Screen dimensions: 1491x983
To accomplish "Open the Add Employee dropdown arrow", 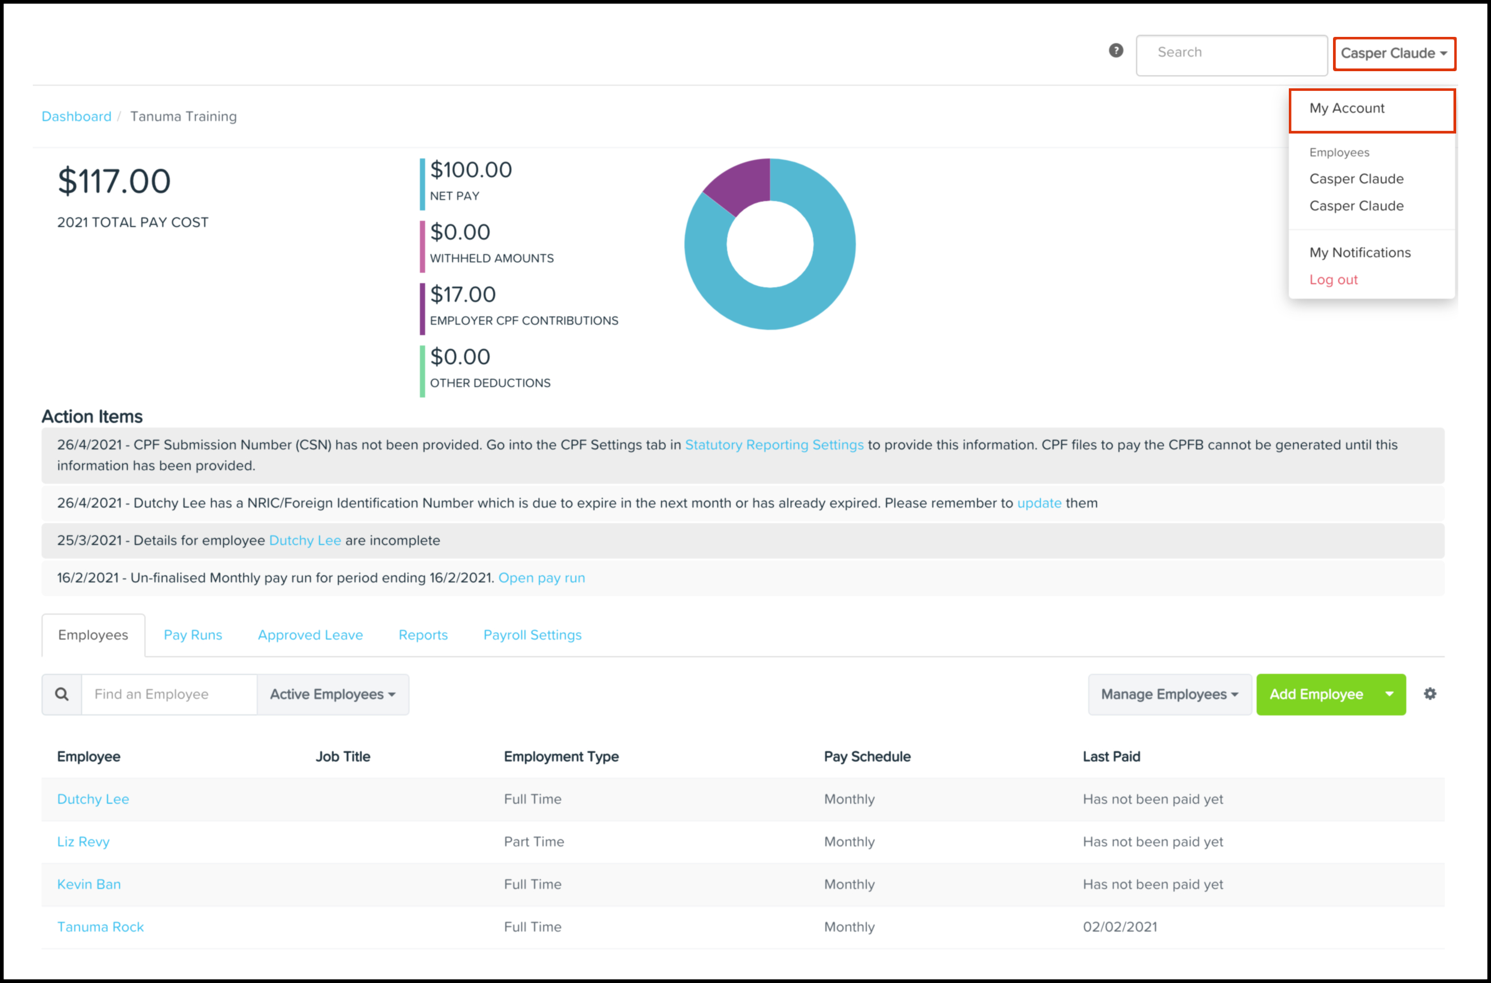I will 1389,694.
